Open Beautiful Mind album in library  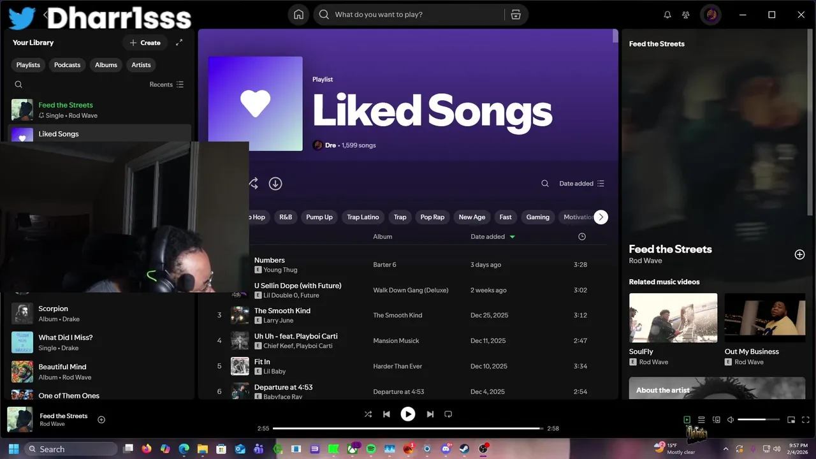tap(99, 372)
